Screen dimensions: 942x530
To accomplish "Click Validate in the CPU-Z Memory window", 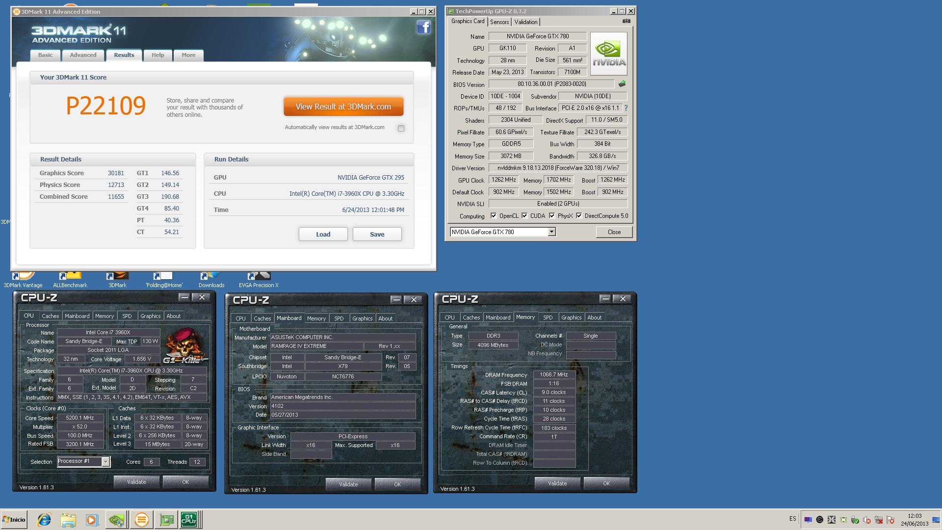I will point(557,483).
